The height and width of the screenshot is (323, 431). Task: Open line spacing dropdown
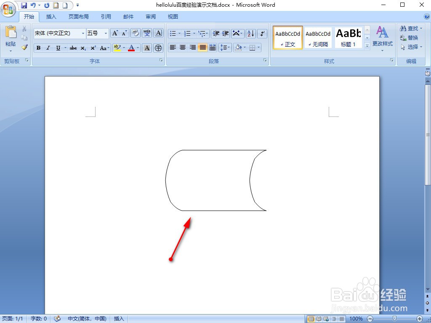[x=226, y=48]
